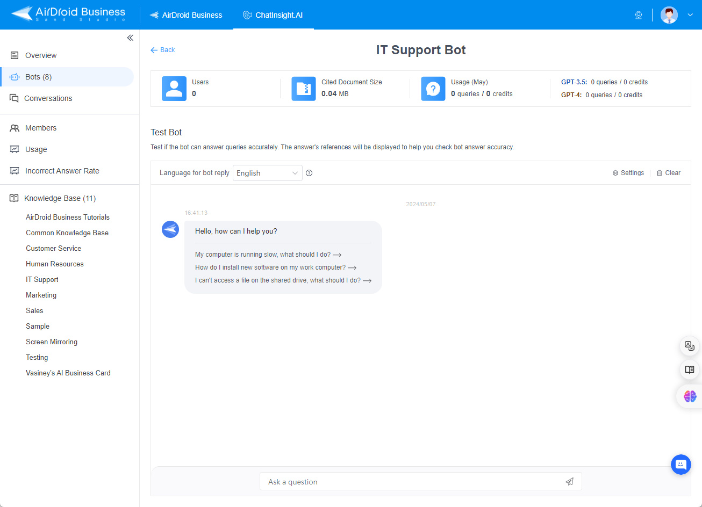The image size is (702, 507).
Task: Click the Conversations chat bubble icon
Action: click(x=14, y=98)
